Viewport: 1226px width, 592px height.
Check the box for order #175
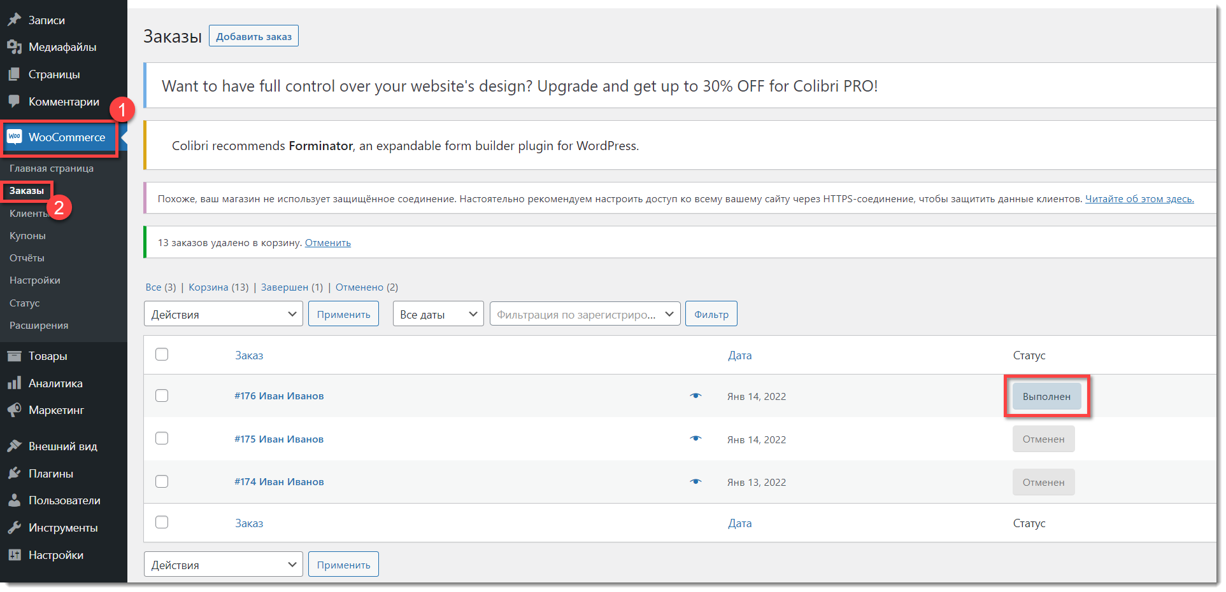[x=162, y=438]
